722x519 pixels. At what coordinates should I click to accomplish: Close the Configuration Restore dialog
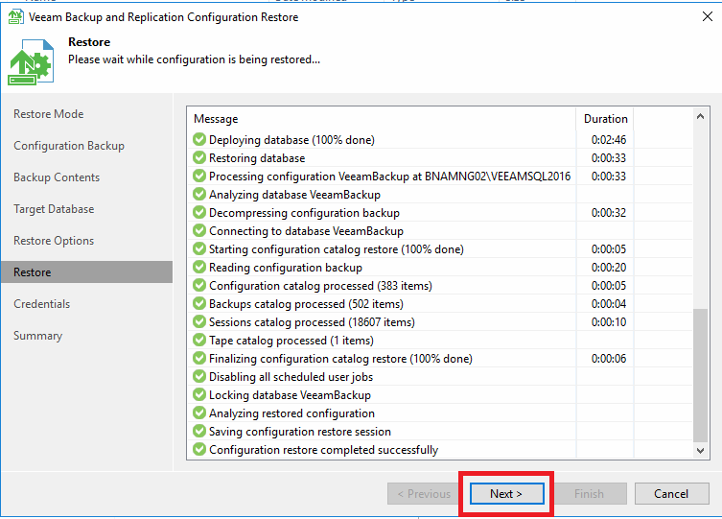coord(708,16)
